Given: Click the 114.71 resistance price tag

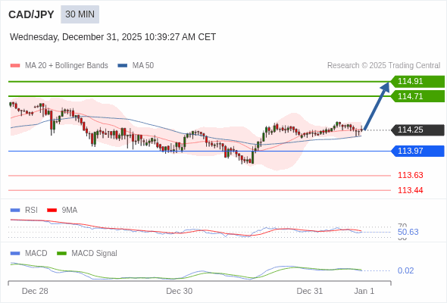Looking at the screenshot, I should 417,96.
